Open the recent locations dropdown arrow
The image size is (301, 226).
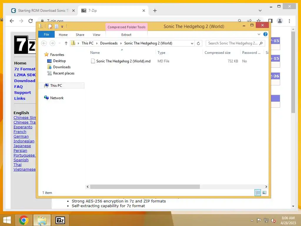(59, 43)
